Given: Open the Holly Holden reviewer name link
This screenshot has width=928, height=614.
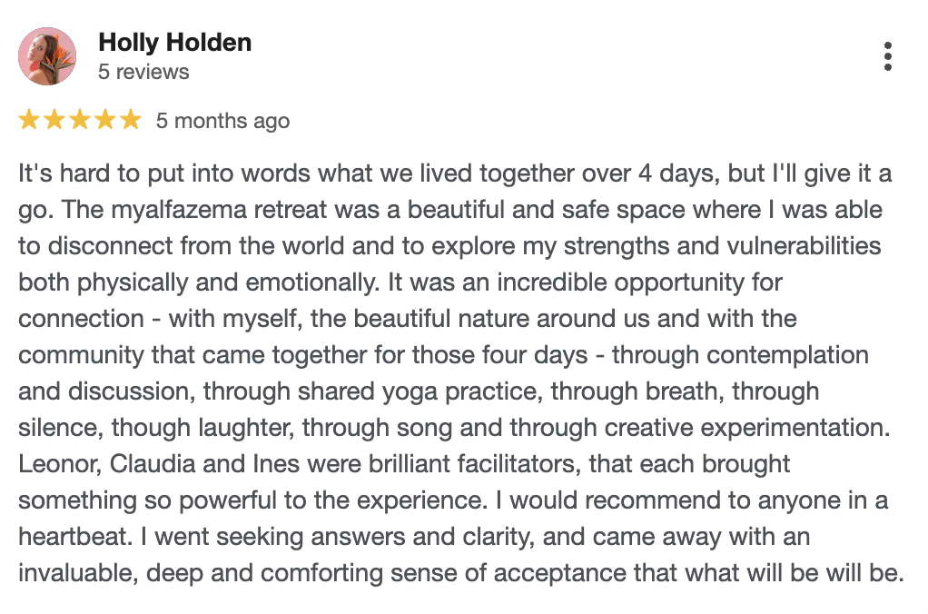Looking at the screenshot, I should click(x=174, y=43).
